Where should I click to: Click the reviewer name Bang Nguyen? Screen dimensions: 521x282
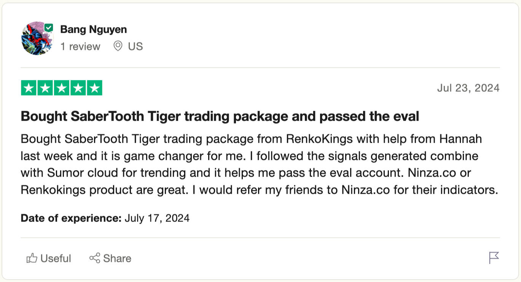point(94,29)
